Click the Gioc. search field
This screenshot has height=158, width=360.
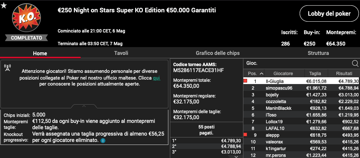[297, 63]
